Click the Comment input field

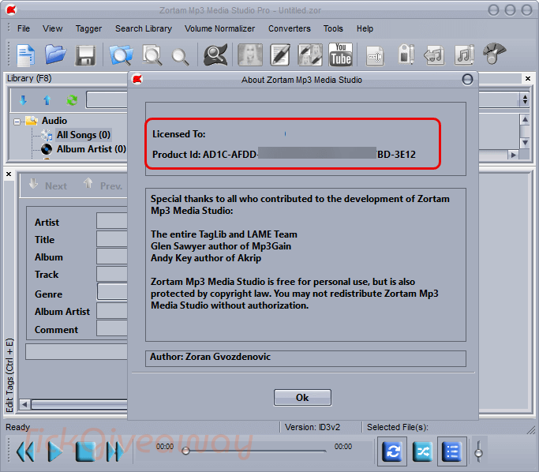[112, 328]
